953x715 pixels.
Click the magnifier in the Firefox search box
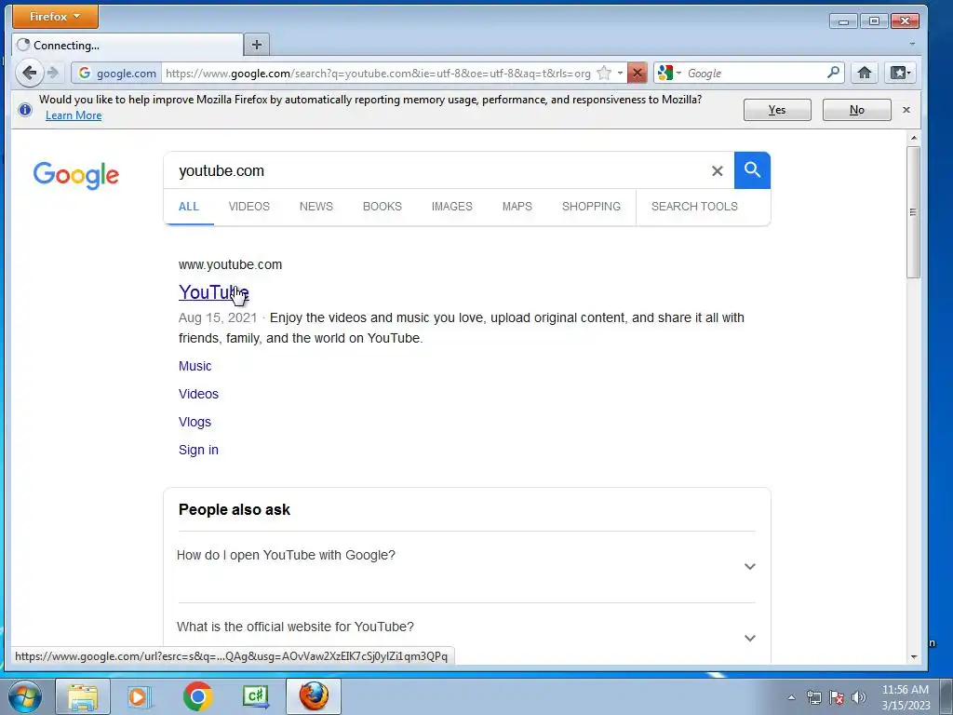tap(833, 73)
